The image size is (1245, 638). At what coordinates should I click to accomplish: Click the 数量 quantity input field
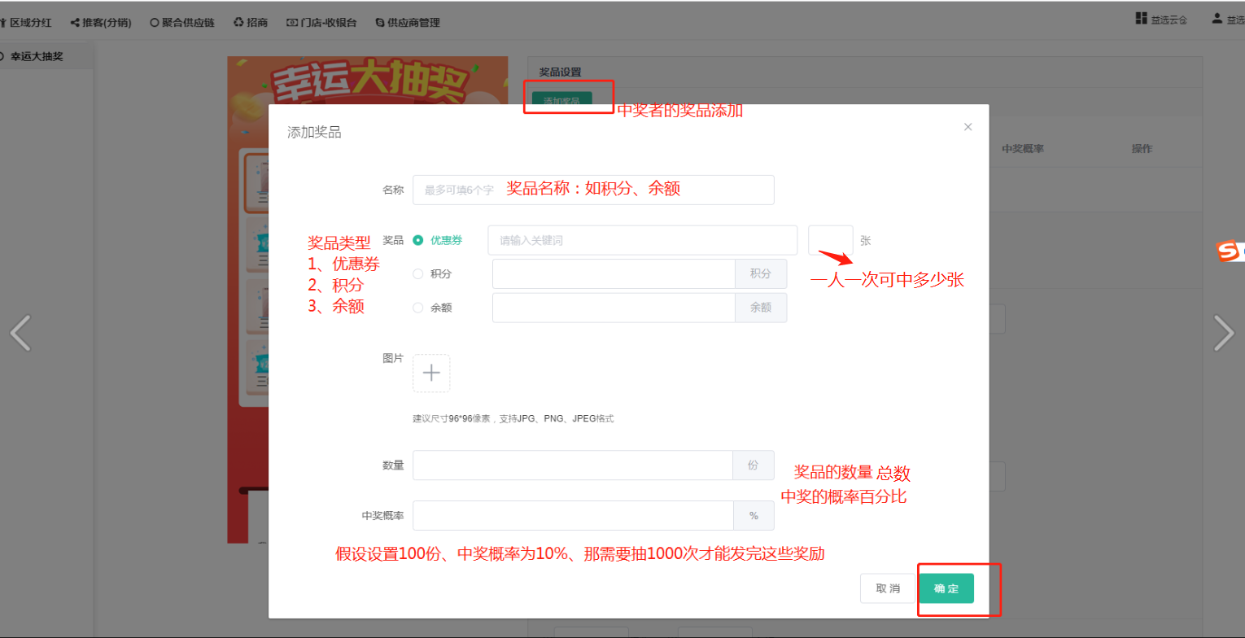573,465
